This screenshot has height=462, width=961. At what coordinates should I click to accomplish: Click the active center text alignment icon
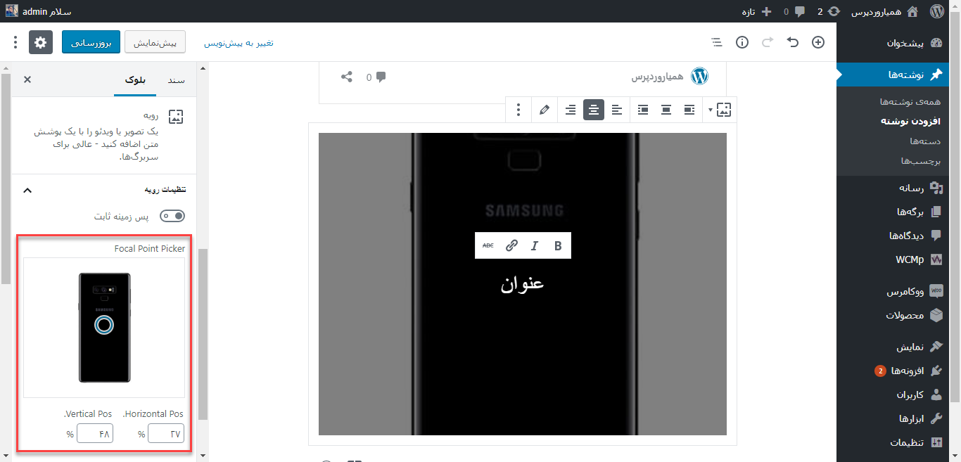[594, 110]
